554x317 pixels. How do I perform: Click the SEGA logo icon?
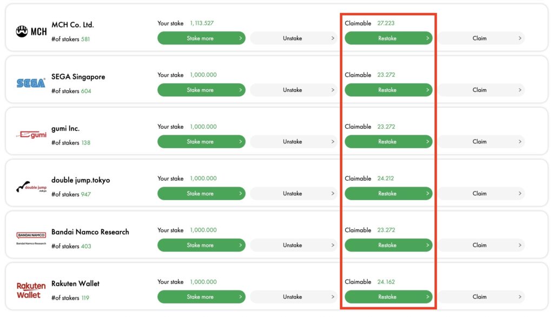31,83
